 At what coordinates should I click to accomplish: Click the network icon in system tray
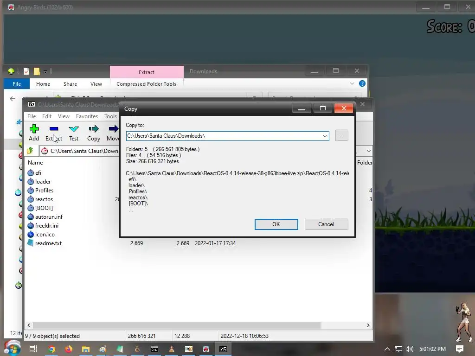tap(398, 349)
